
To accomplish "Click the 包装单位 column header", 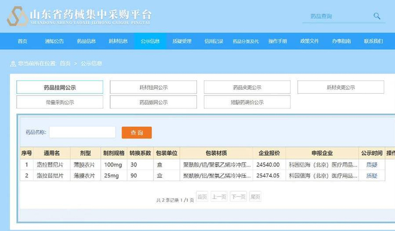I will pyautogui.click(x=166, y=153).
